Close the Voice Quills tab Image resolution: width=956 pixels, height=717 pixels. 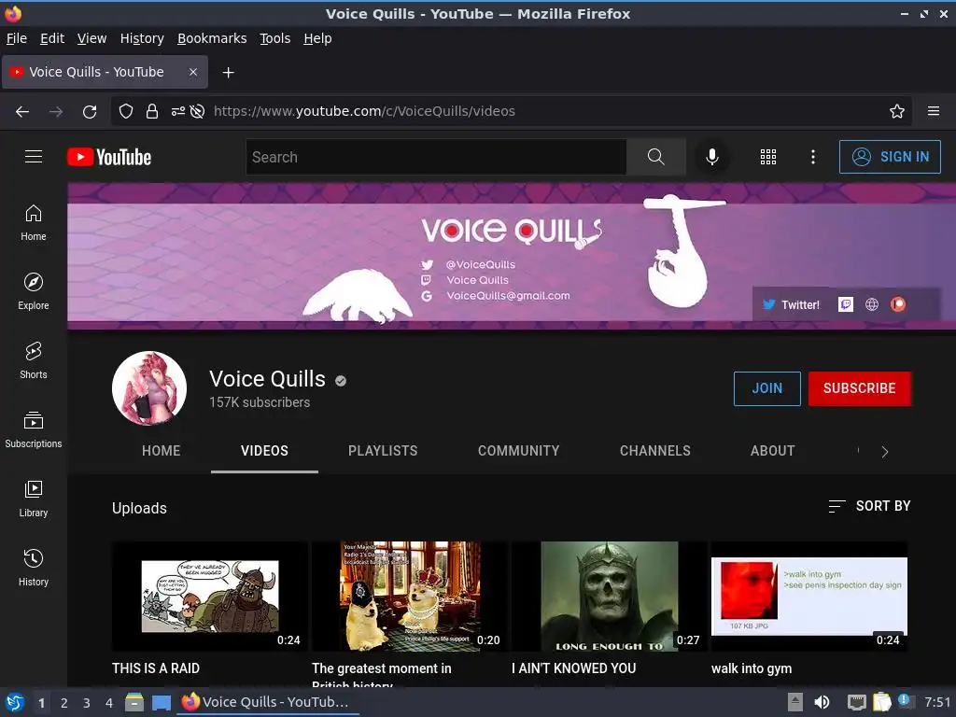coord(192,72)
